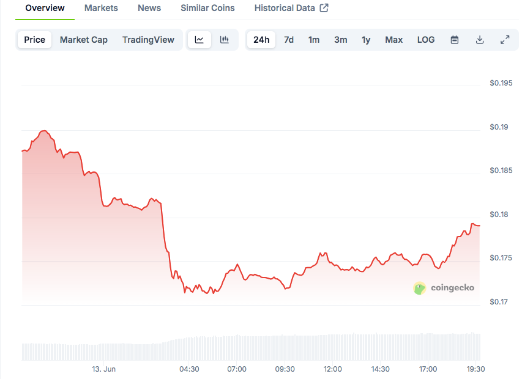Switch chart to Market Cap
This screenshot has width=522, height=379.
[x=84, y=40]
